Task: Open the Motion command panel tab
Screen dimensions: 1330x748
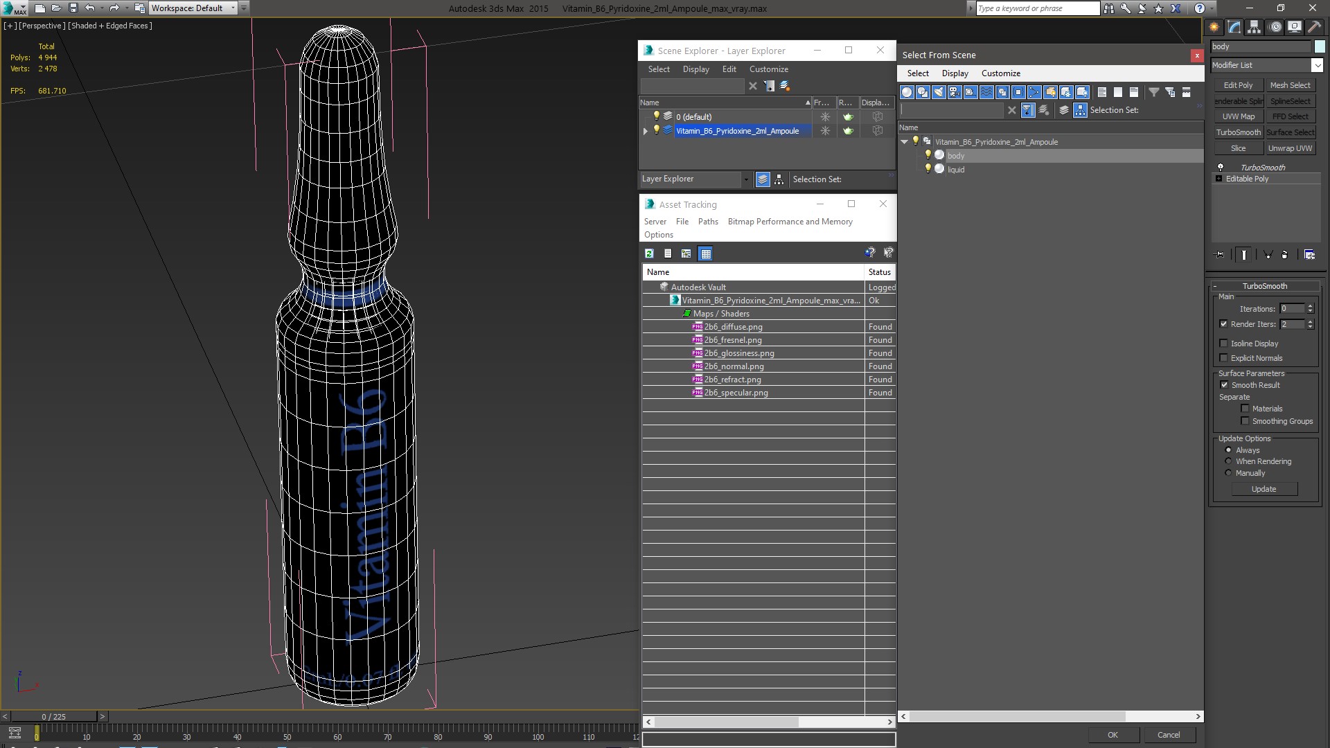Action: [1275, 27]
